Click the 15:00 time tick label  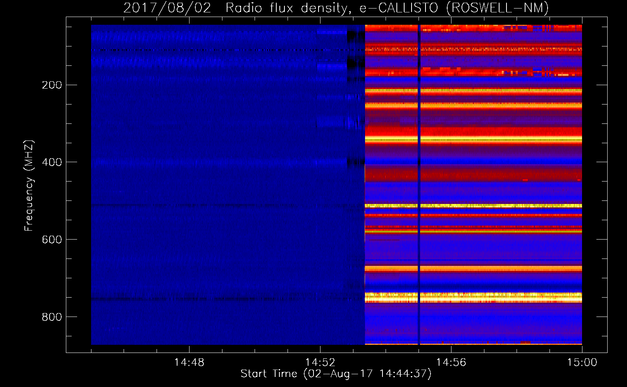[x=582, y=363]
